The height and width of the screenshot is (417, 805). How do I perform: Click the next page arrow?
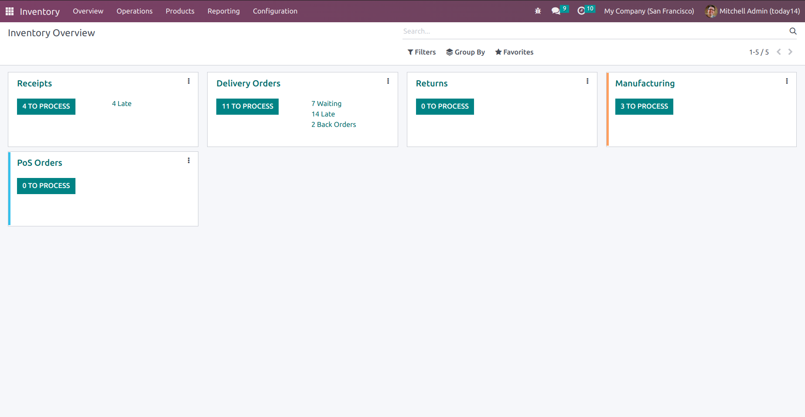(x=790, y=52)
